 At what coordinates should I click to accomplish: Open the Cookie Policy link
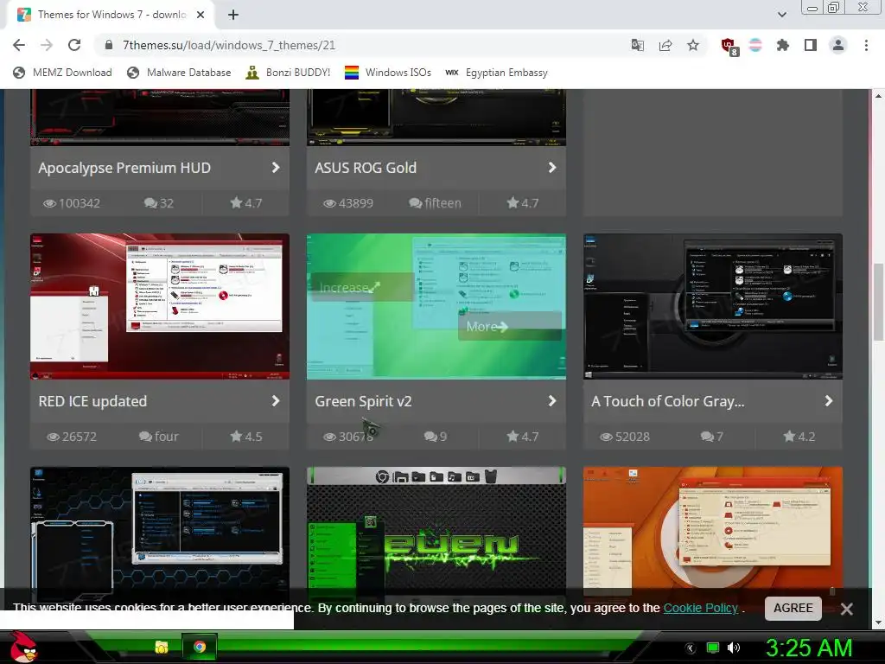coord(700,608)
